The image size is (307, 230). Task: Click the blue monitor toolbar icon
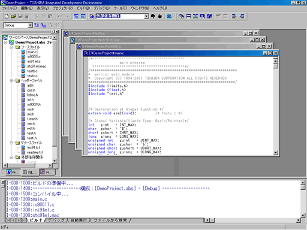(202, 16)
